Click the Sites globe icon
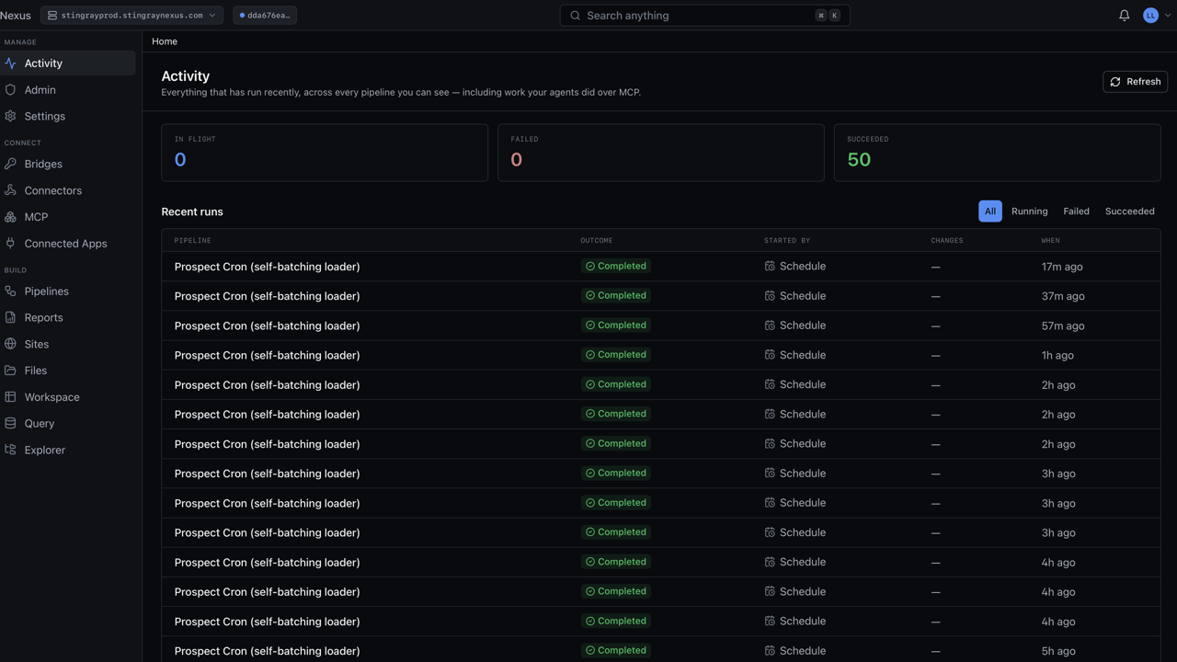Screen dimensions: 1177x662 click(10, 344)
